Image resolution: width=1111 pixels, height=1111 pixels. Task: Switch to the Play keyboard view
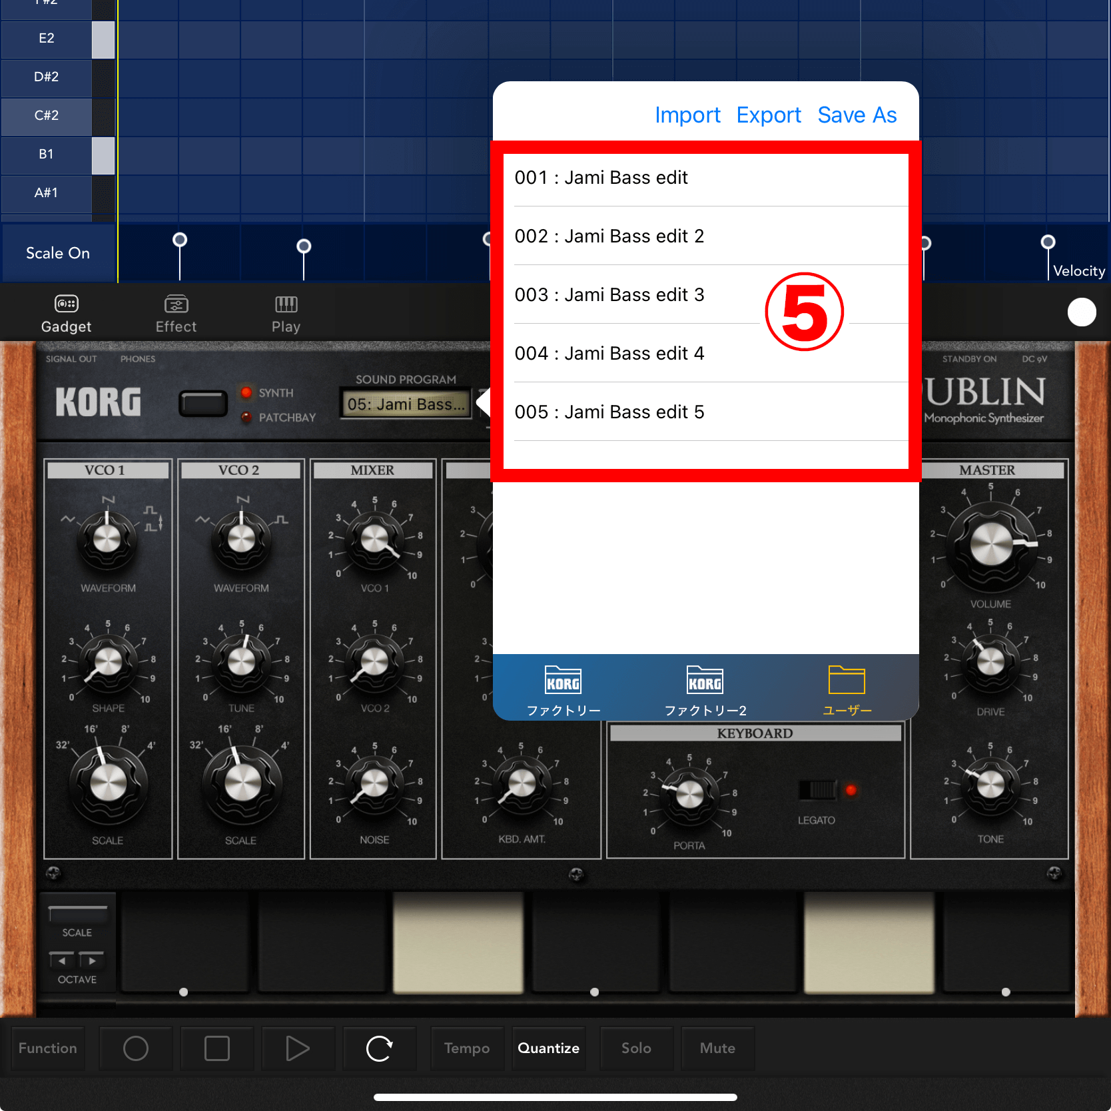click(286, 314)
